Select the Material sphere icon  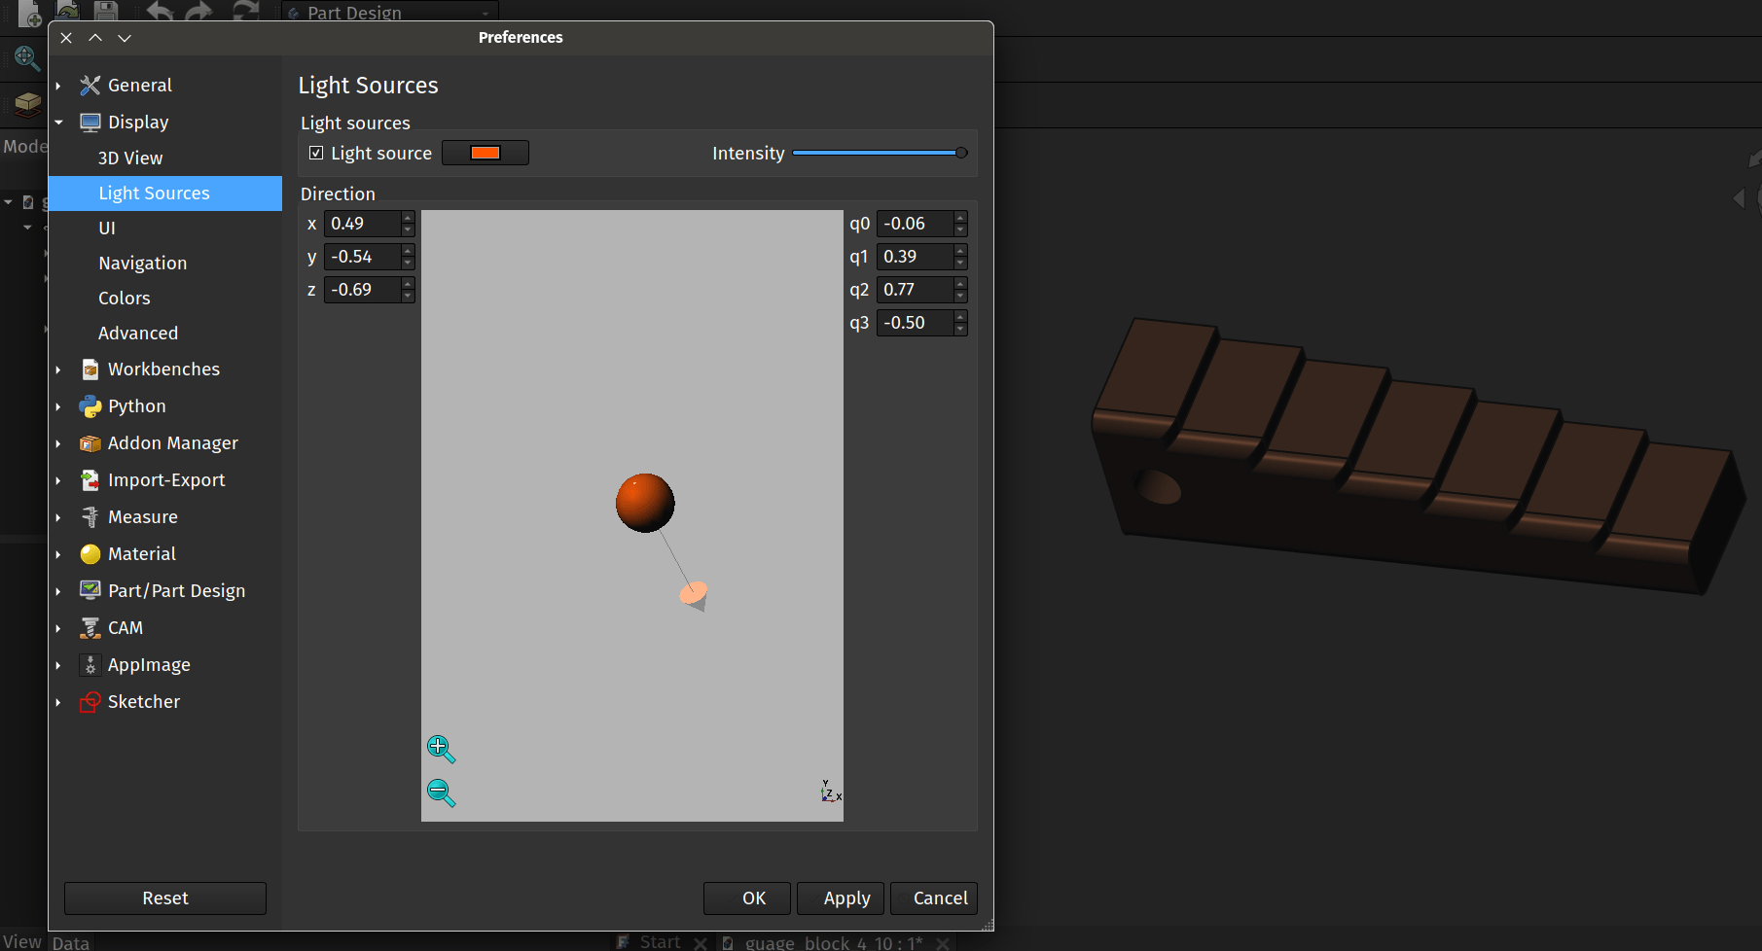pyautogui.click(x=90, y=554)
